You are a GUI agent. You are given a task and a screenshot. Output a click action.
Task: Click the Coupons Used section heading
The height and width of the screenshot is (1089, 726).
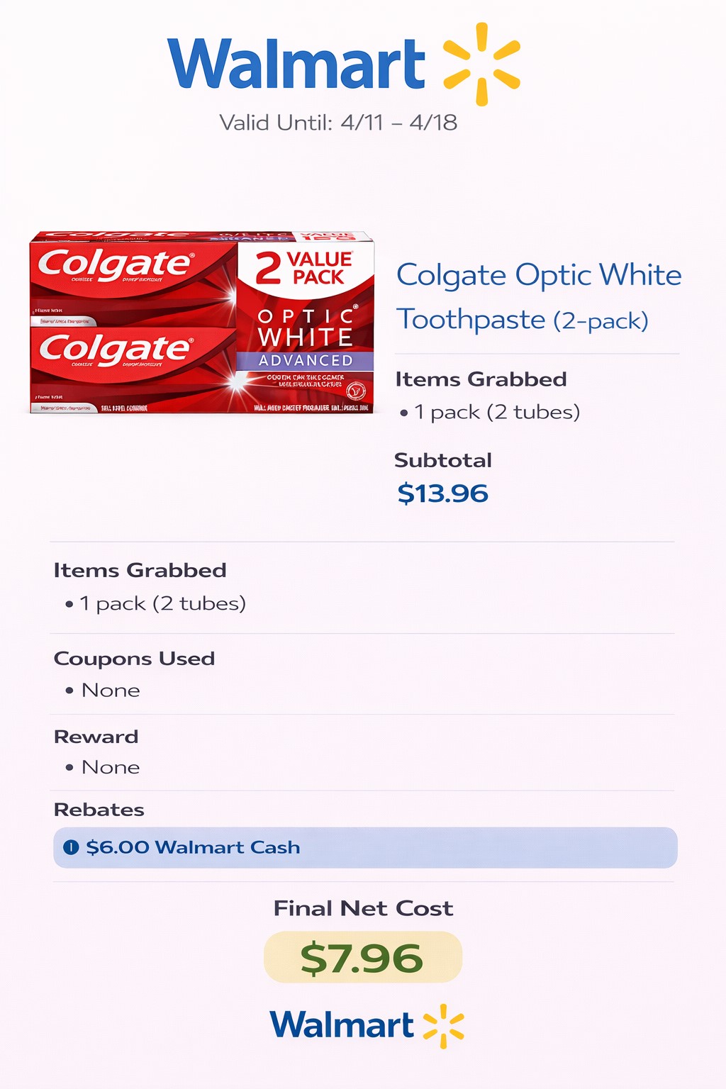pyautogui.click(x=134, y=659)
